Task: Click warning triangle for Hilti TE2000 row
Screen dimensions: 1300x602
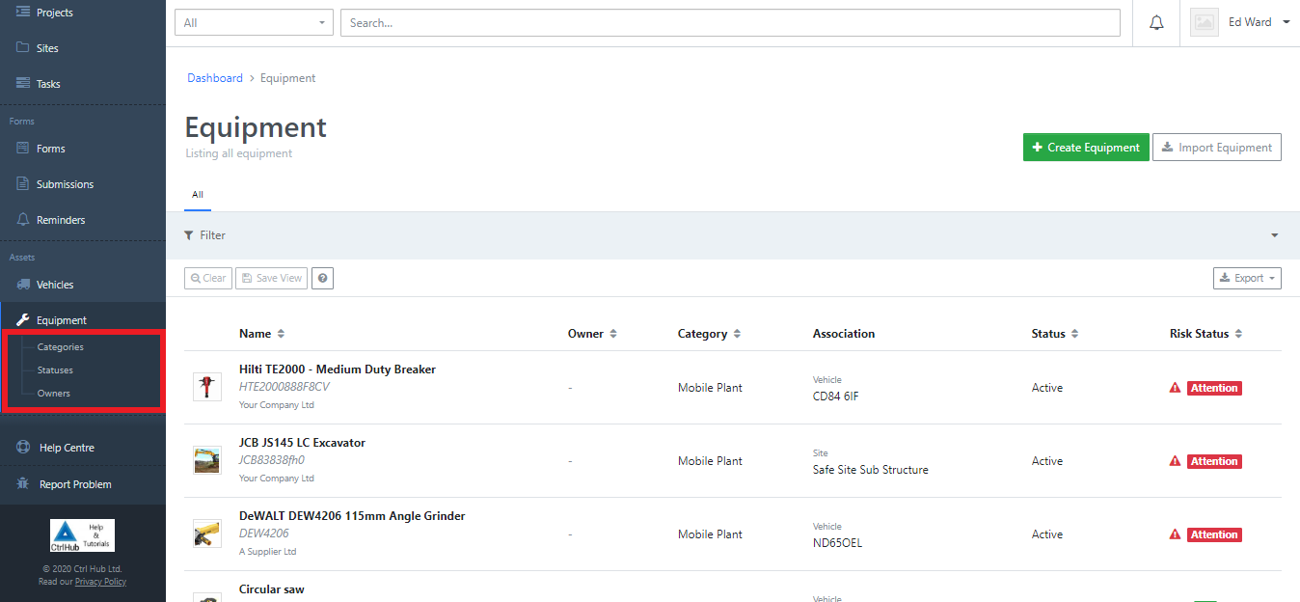Action: [x=1175, y=388]
